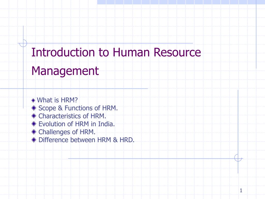The height and width of the screenshot is (199, 265).
Task: Select the slide title 'Introduction to Human Resource'
Action: point(116,52)
